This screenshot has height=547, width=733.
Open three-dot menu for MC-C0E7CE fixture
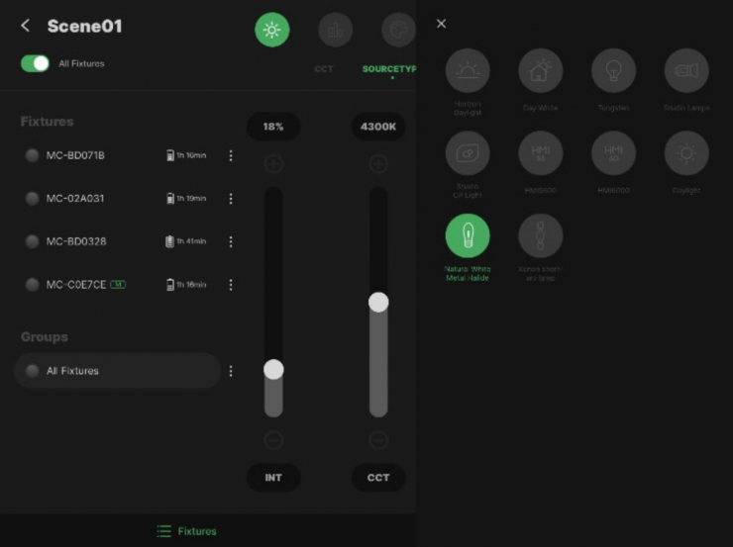pyautogui.click(x=231, y=285)
